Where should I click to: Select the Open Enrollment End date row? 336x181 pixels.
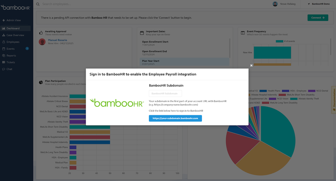(185, 53)
